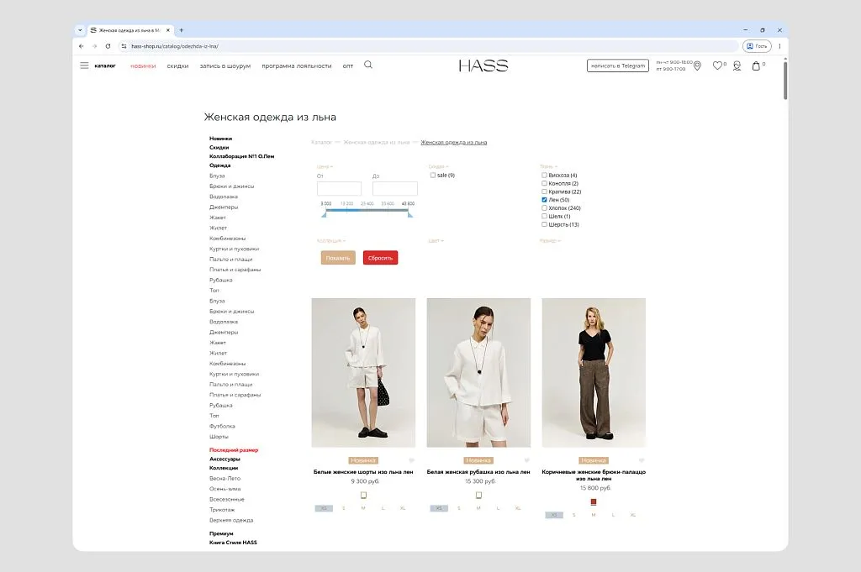This screenshot has height=572, width=861.
Task: Click the right price range slider handle
Action: pos(410,214)
